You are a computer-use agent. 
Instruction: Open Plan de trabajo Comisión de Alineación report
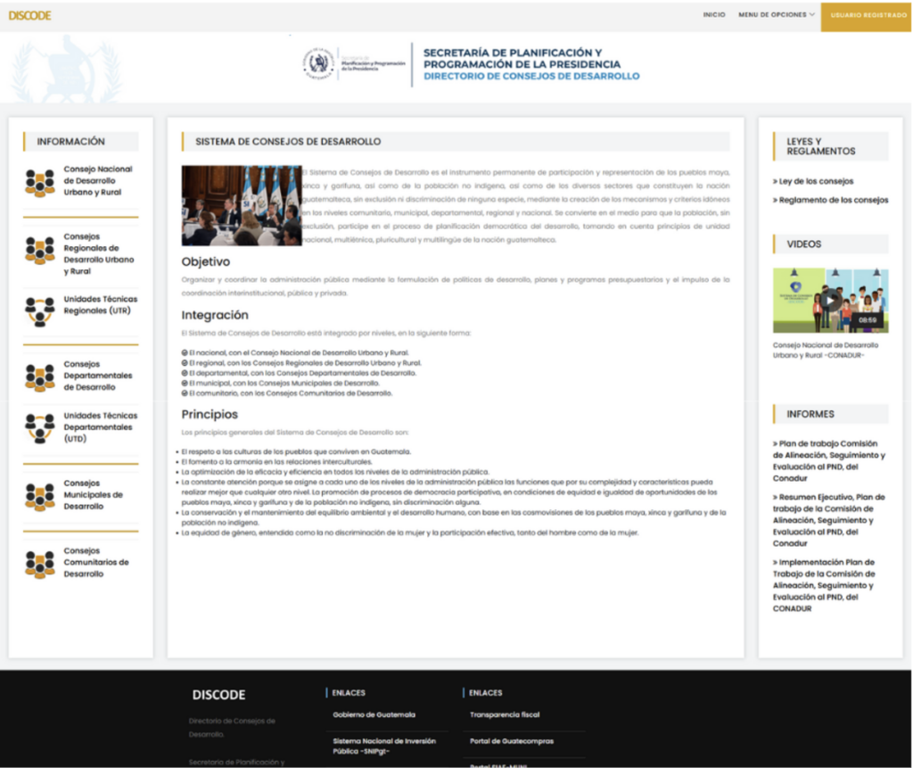(x=829, y=461)
